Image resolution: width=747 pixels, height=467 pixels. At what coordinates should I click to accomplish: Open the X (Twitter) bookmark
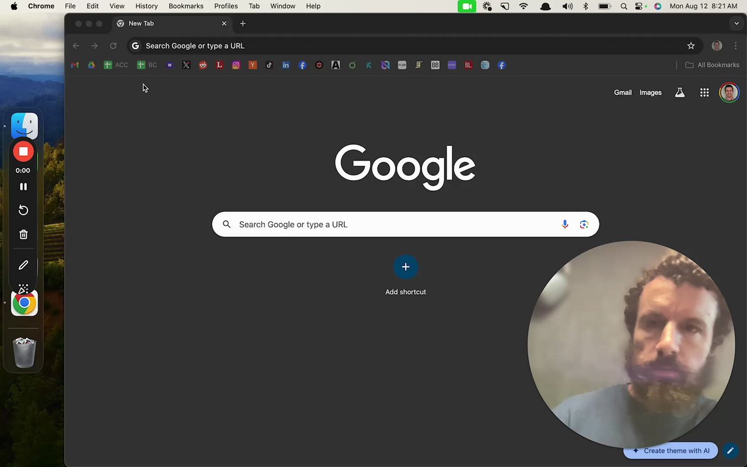[x=186, y=65]
